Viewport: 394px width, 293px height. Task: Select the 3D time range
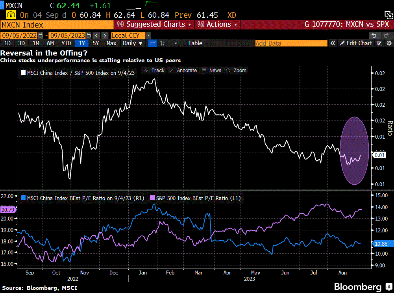[22, 43]
